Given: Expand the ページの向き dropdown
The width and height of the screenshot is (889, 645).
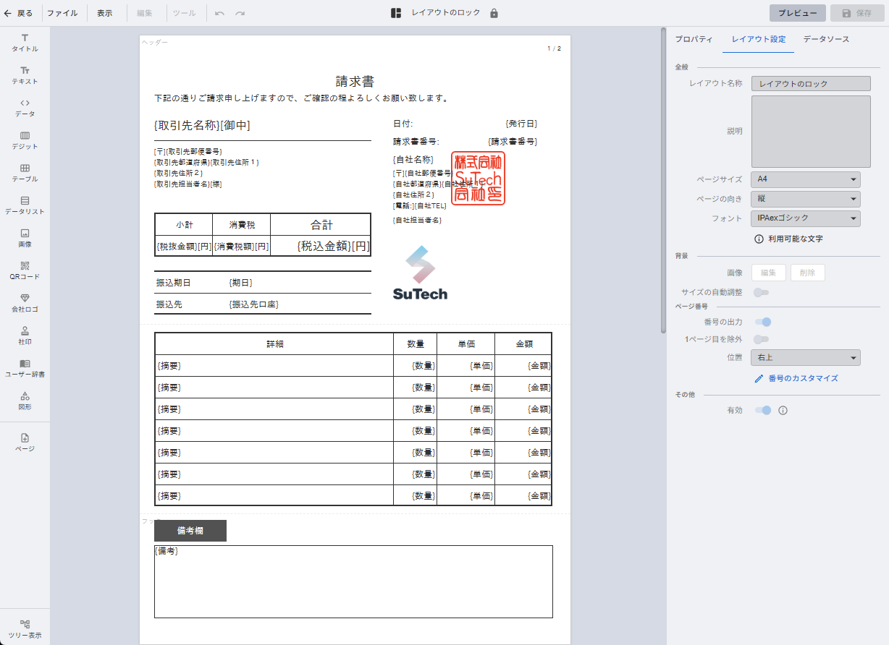Looking at the screenshot, I should click(805, 199).
